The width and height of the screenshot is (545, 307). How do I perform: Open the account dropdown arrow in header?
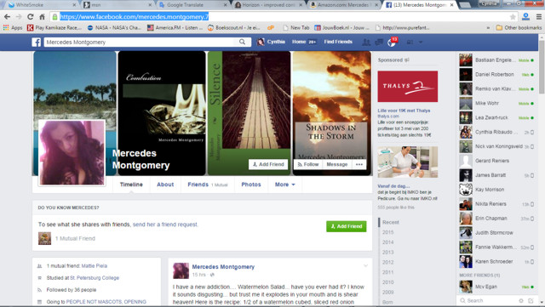[421, 42]
